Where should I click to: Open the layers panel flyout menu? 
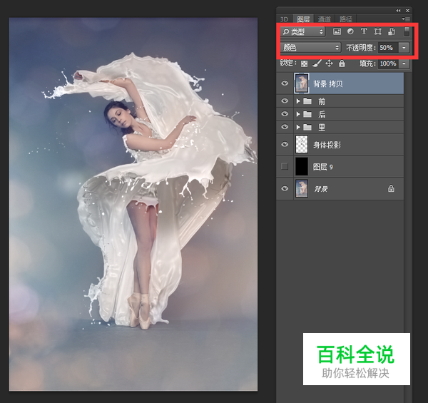[x=406, y=19]
